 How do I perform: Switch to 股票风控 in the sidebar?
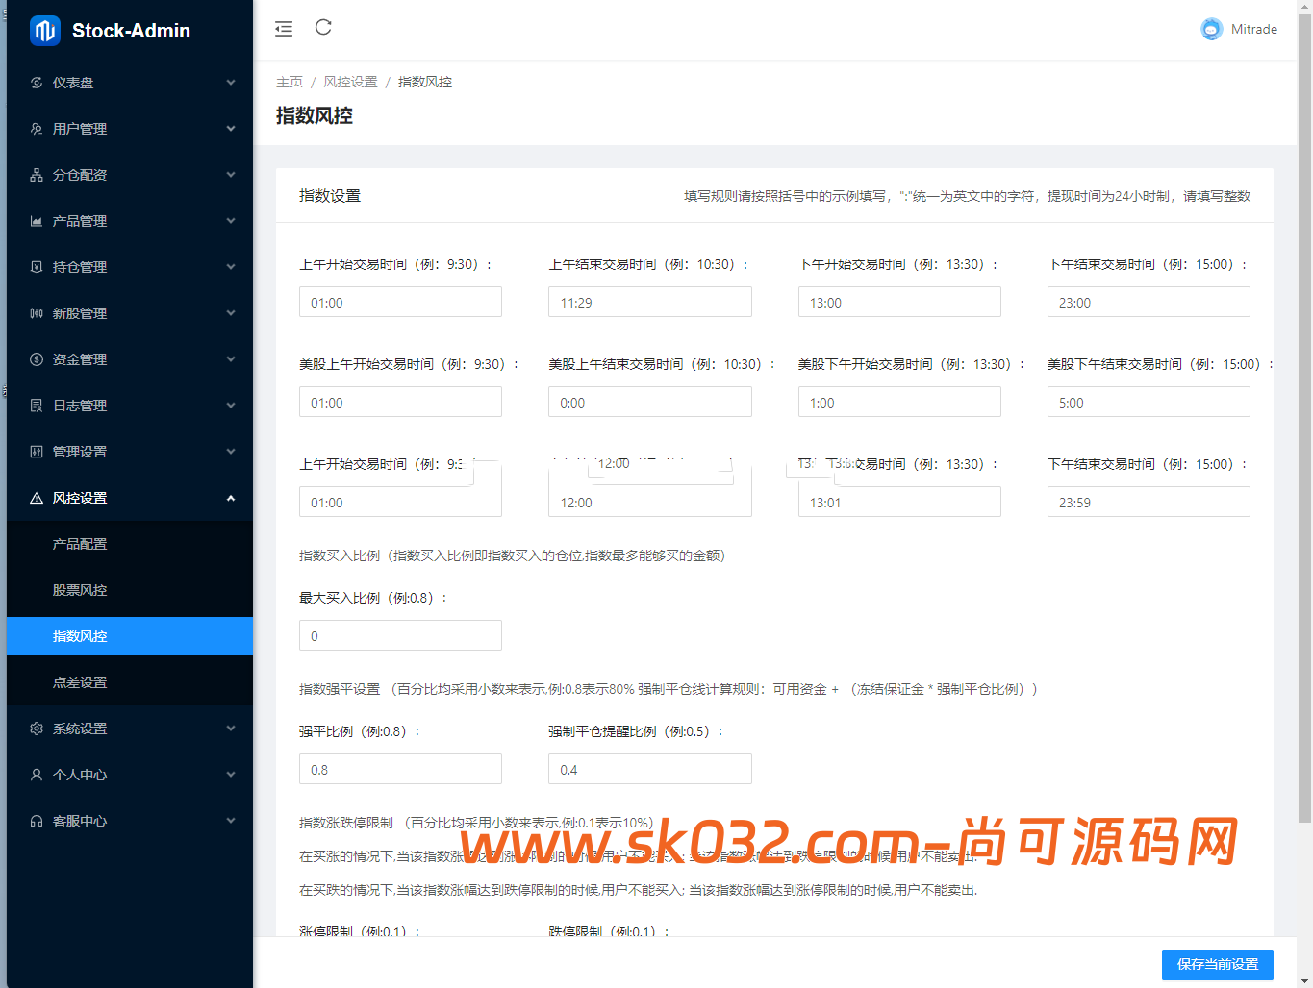click(80, 590)
